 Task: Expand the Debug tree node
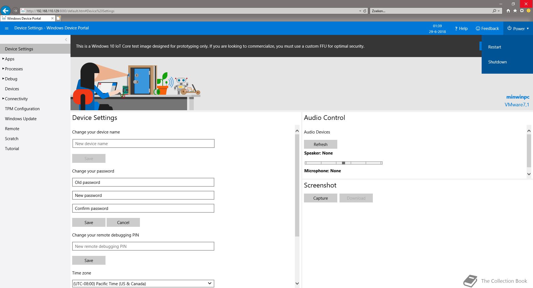pyautogui.click(x=3, y=79)
